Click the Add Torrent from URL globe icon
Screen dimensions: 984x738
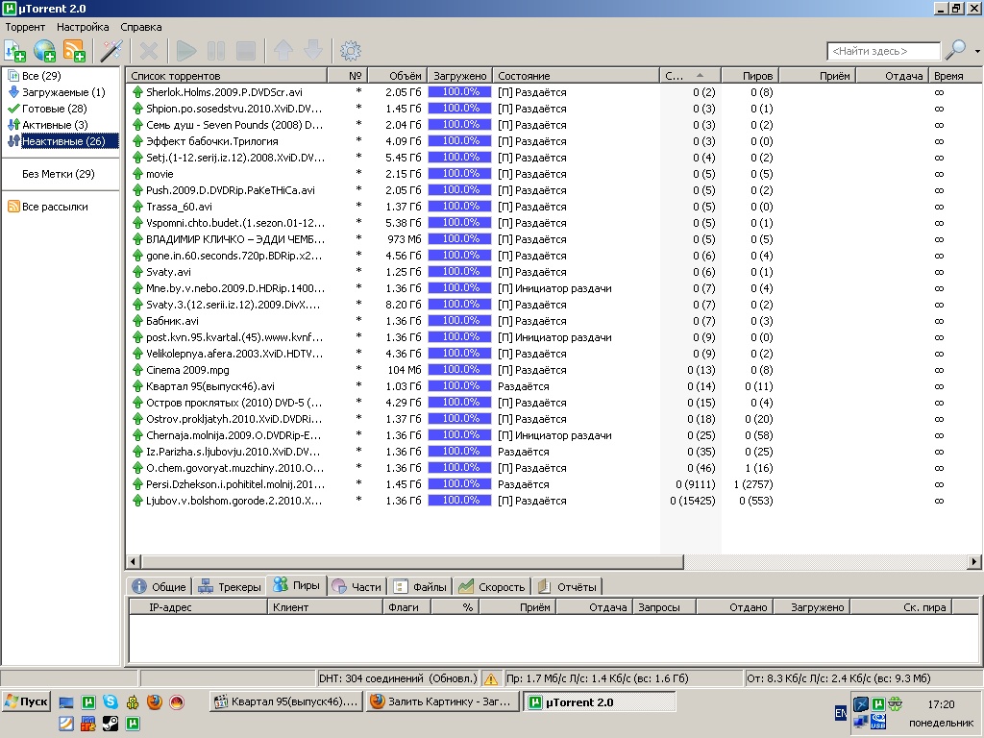(x=44, y=51)
